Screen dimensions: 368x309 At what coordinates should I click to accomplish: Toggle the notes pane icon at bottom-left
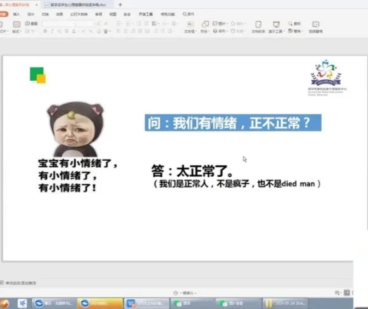2,283
